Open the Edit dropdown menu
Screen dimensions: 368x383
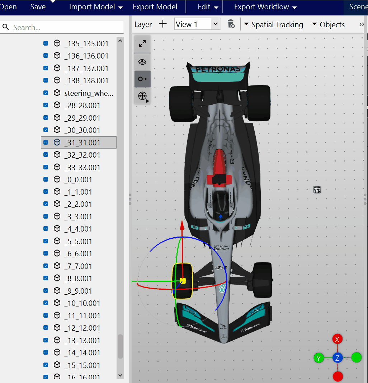point(208,7)
